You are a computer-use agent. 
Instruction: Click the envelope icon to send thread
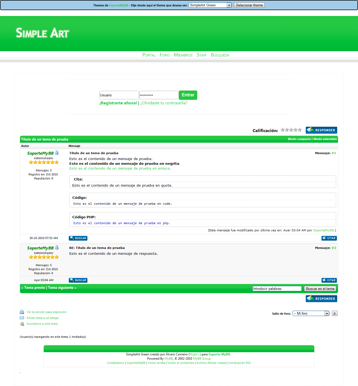pos(22,318)
